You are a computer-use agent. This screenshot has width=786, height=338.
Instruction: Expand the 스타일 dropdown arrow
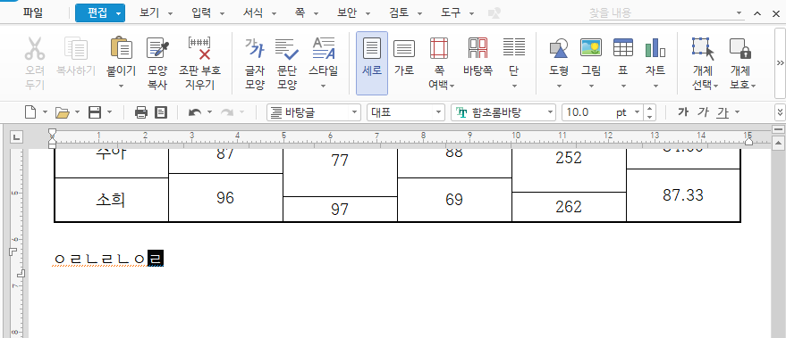coord(324,86)
